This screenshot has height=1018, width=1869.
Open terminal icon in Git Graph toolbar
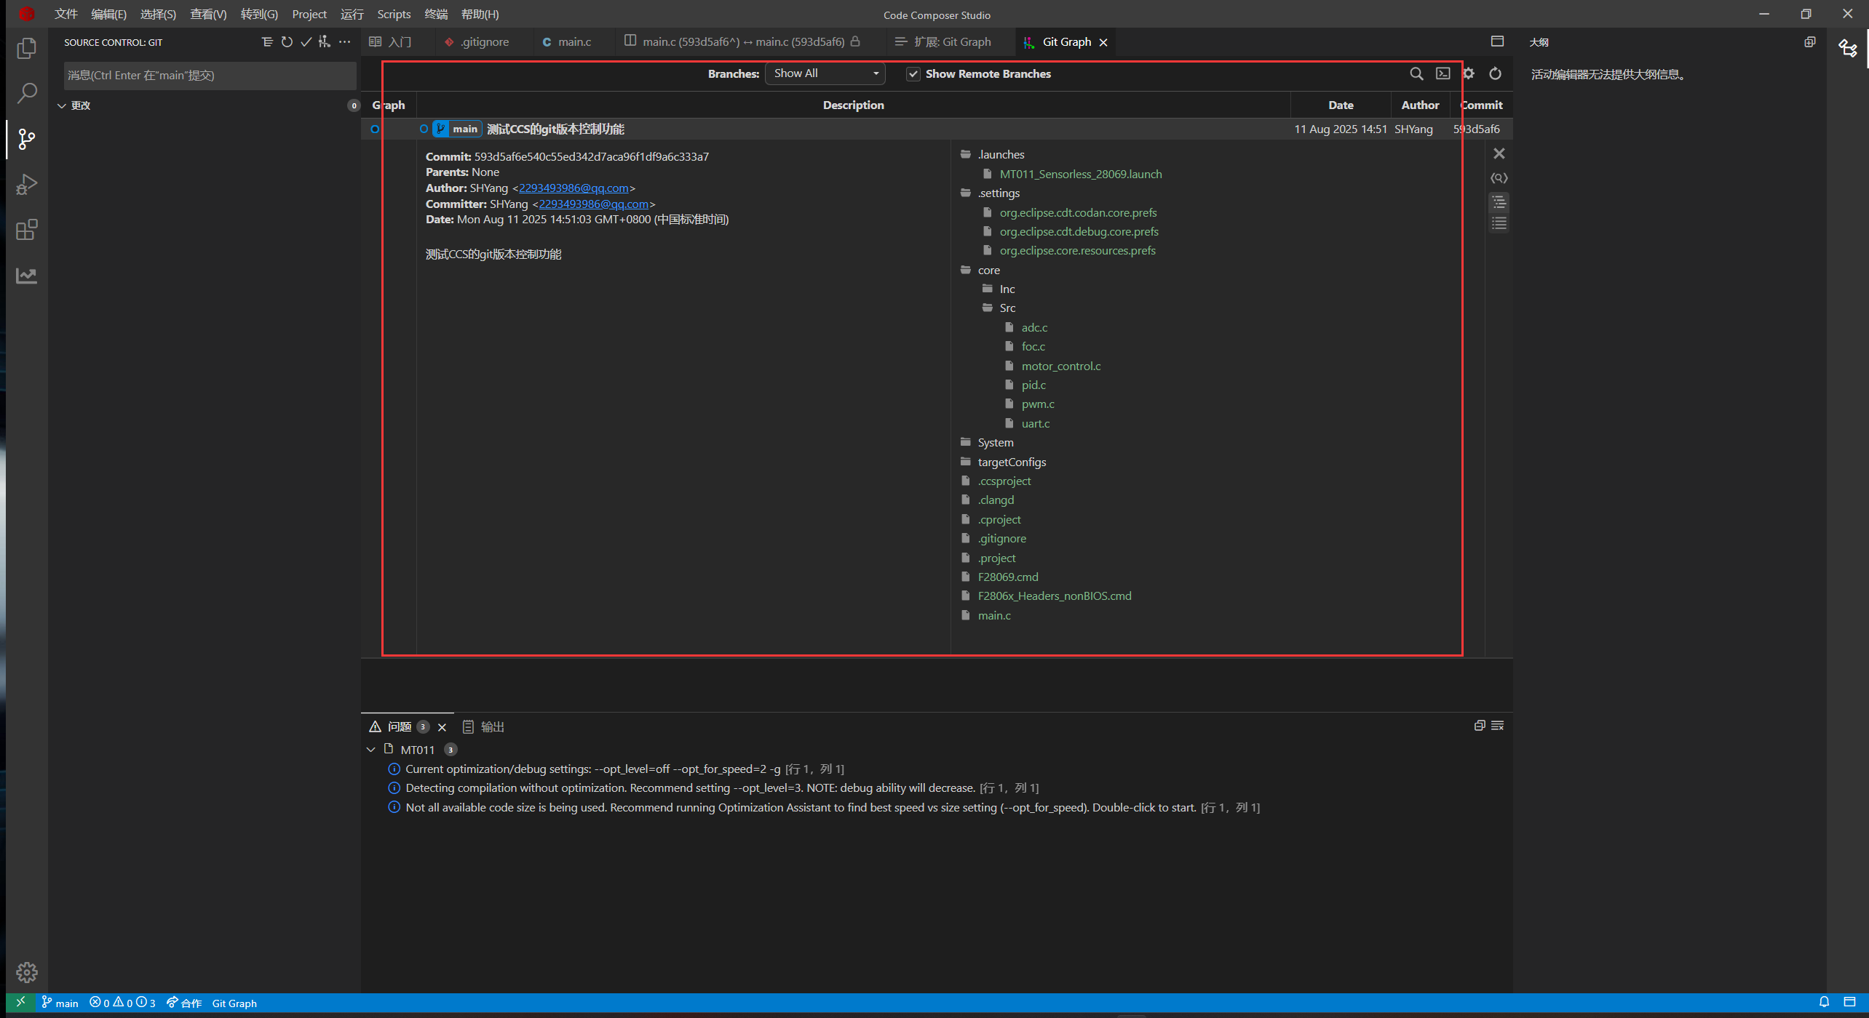pyautogui.click(x=1443, y=73)
